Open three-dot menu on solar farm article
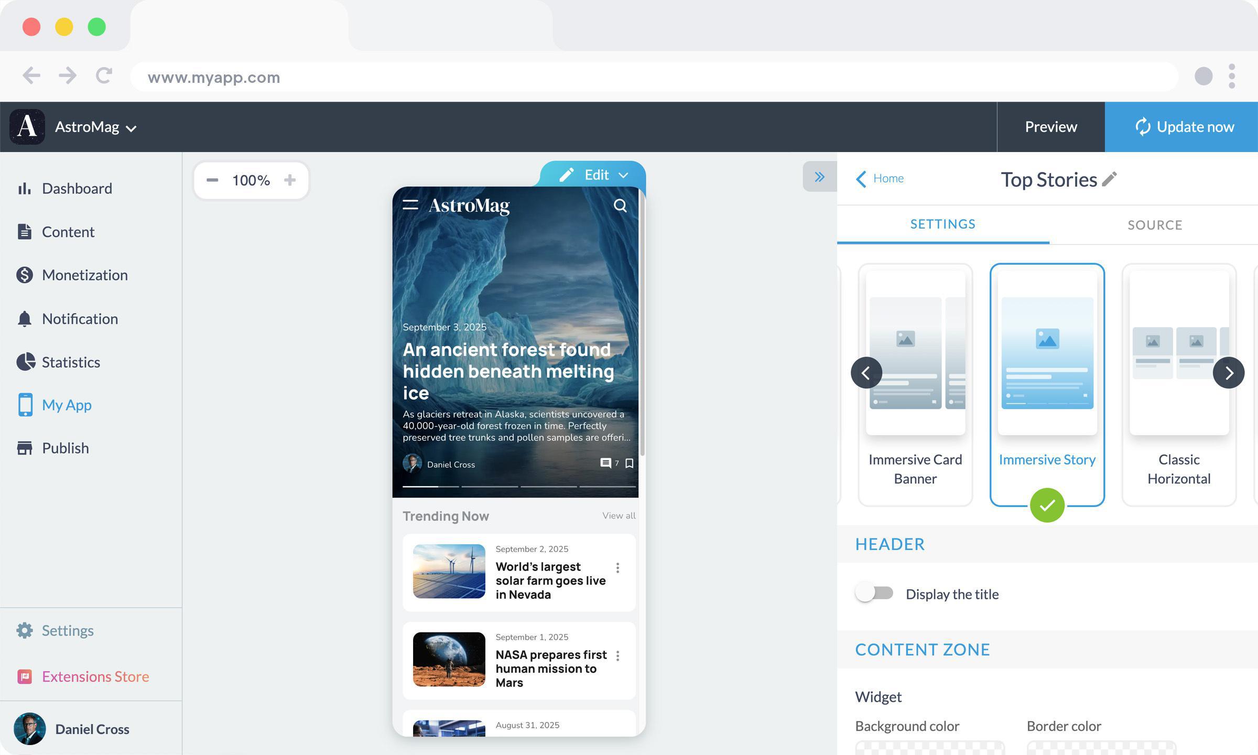Screen dimensions: 1258x755 pyautogui.click(x=617, y=568)
